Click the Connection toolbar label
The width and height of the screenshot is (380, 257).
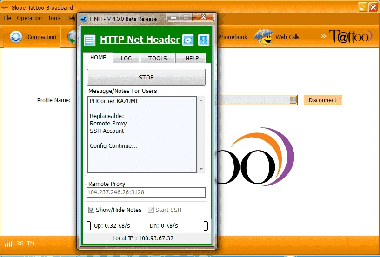click(x=42, y=37)
